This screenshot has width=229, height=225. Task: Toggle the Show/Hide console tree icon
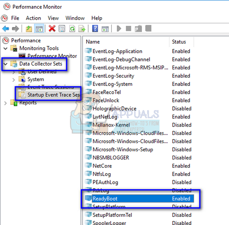point(39,29)
